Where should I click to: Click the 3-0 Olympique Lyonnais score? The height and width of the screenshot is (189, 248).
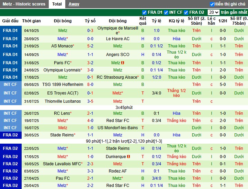tap(90, 70)
